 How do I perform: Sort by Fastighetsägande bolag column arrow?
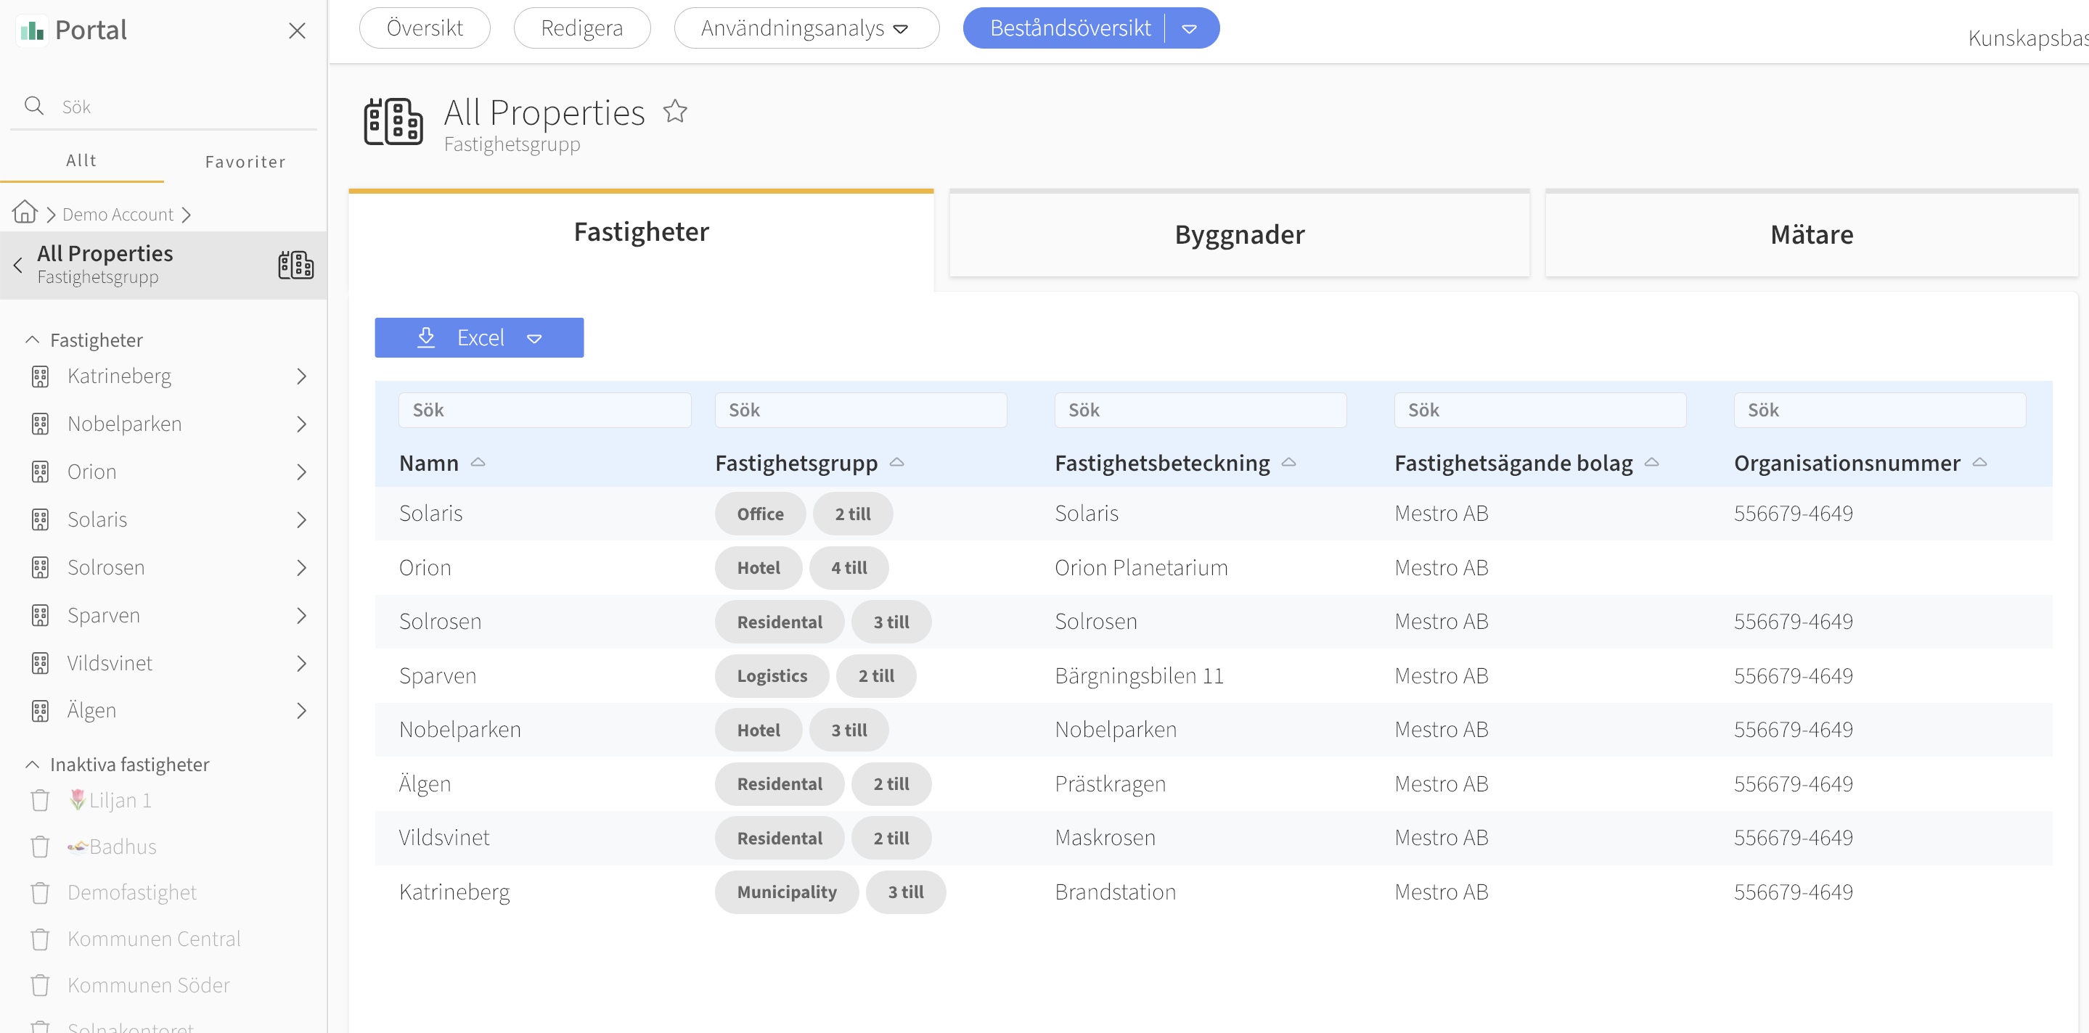tap(1652, 462)
